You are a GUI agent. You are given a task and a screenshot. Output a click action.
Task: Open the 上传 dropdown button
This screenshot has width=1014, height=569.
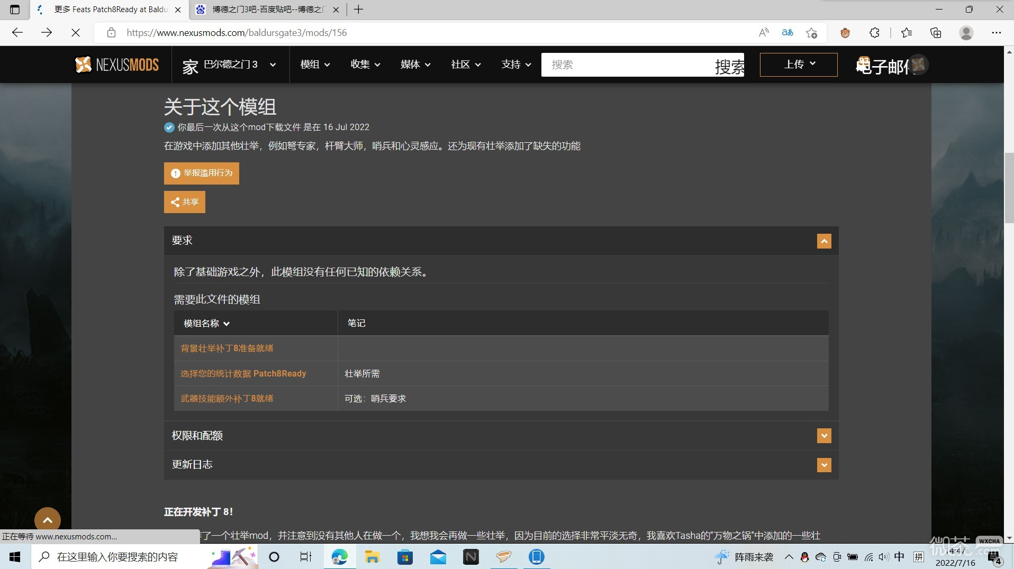(x=799, y=65)
